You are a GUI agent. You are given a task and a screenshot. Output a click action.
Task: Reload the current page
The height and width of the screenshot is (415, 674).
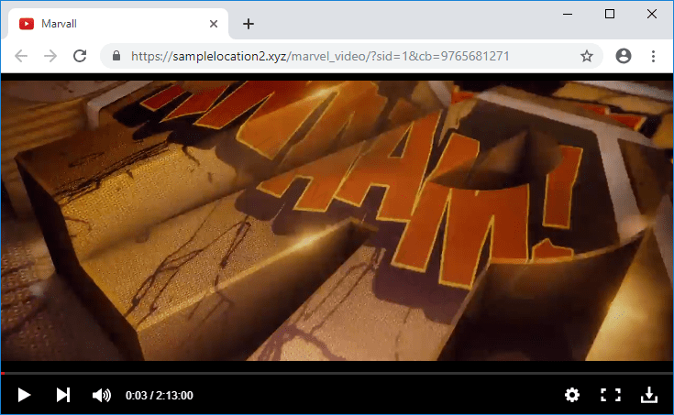click(80, 56)
